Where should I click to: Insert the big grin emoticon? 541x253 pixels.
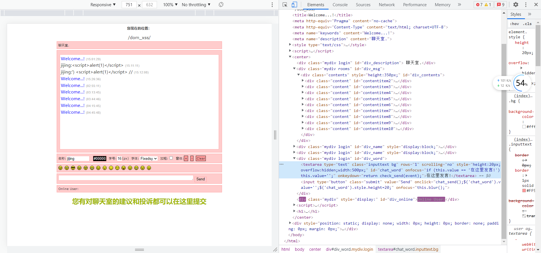click(x=92, y=168)
